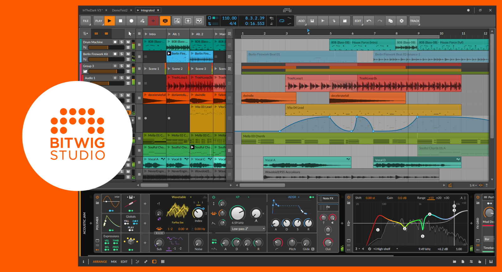Click the Undo arrow icon
This screenshot has width=502, height=272.
[369, 21]
